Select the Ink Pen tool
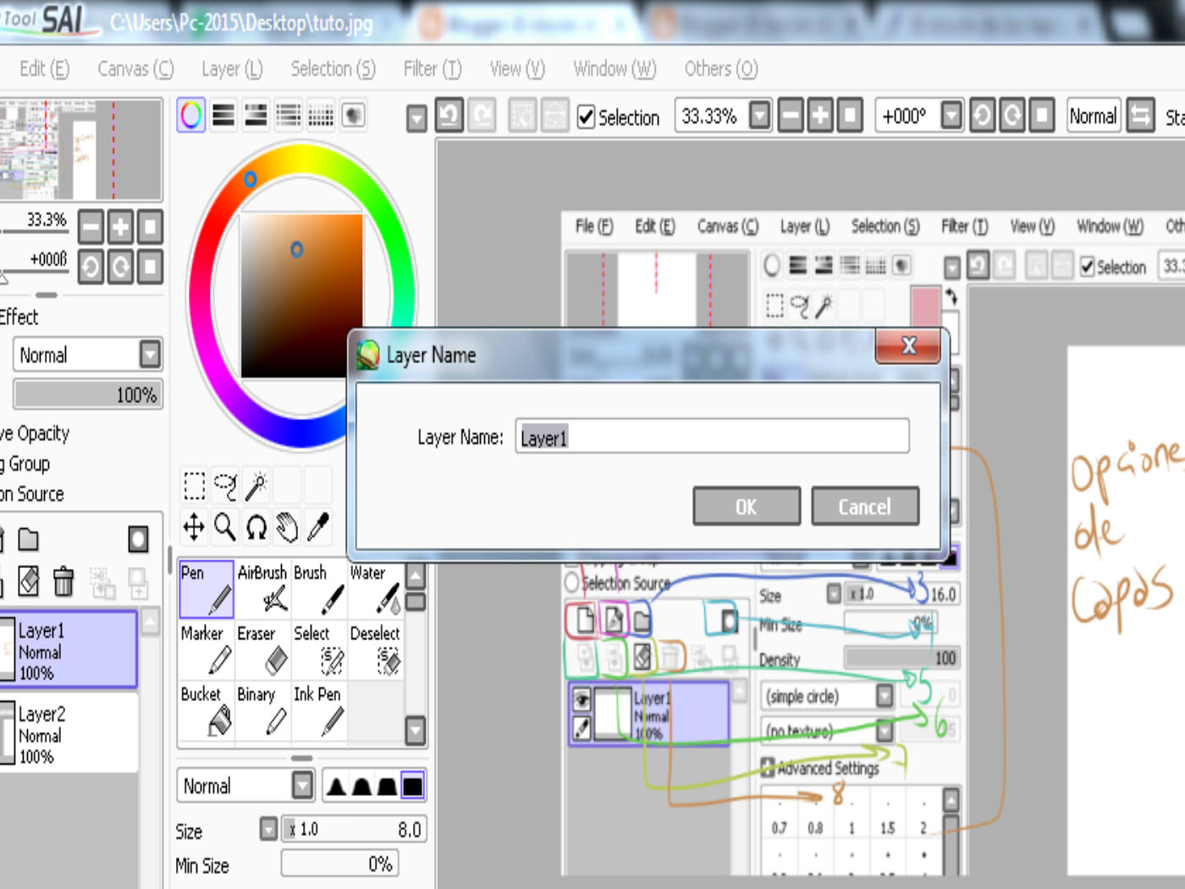The width and height of the screenshot is (1185, 889). click(x=318, y=711)
